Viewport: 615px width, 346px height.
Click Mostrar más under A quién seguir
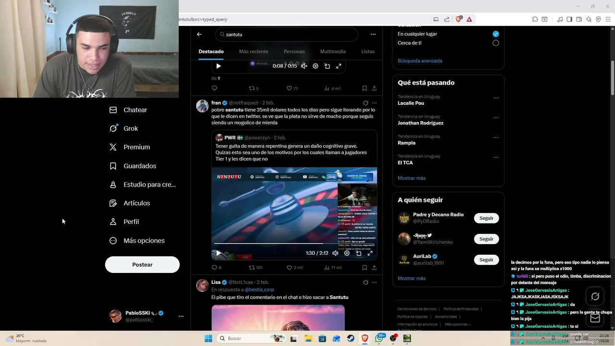click(x=412, y=278)
